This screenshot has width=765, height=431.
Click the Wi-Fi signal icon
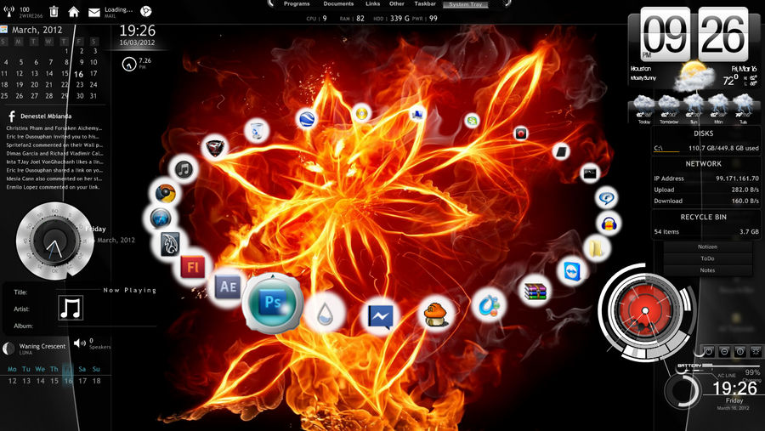coord(8,11)
